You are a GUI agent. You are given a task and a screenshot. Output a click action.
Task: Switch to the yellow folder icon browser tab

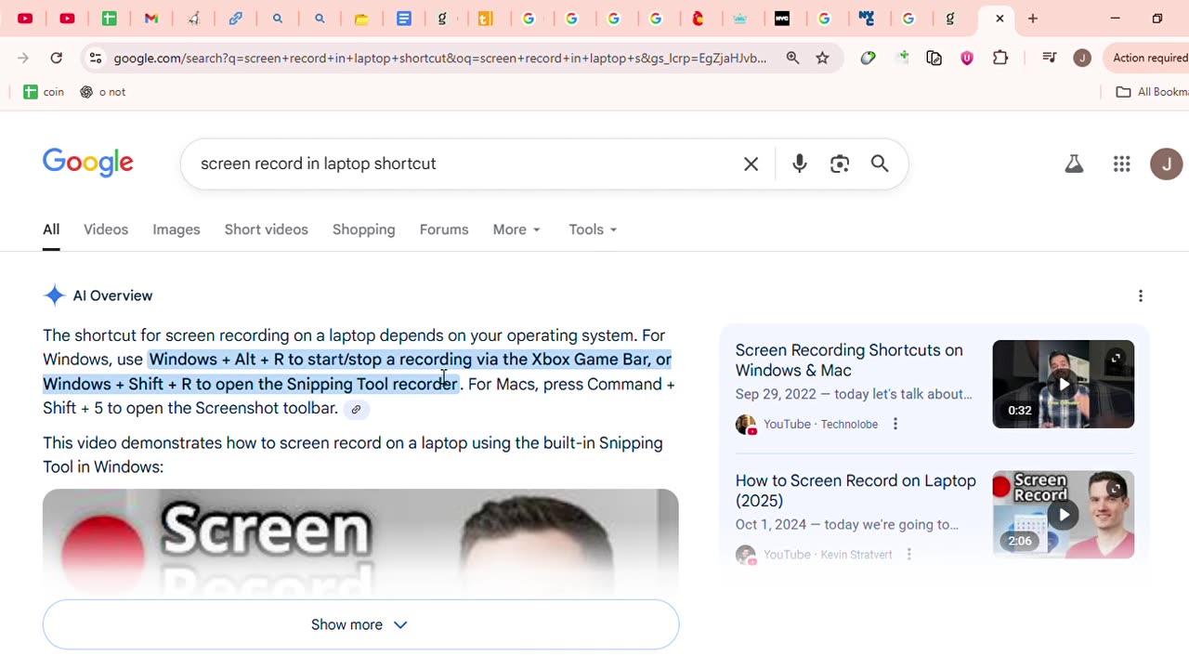362,19
